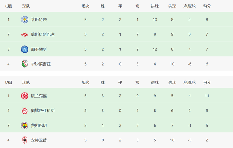Click the 进球 header in C组 table
Viewport: 233px width, 148px height.
[x=155, y=6]
